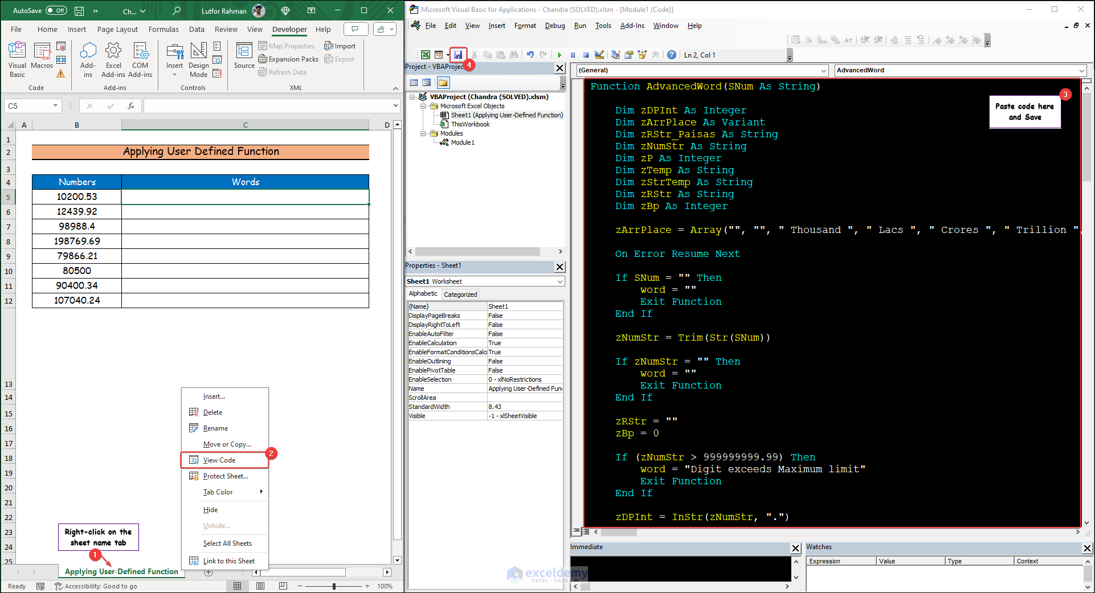Run the macro with the green play icon

(559, 55)
